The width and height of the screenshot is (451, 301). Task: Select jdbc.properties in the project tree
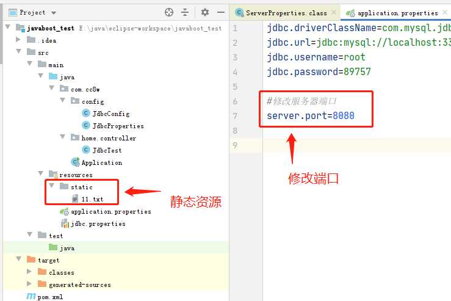[x=98, y=223]
